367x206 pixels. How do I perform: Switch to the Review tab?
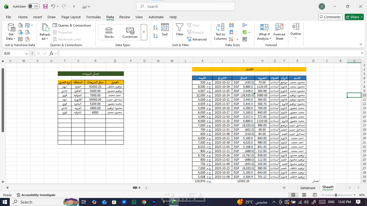tap(125, 17)
